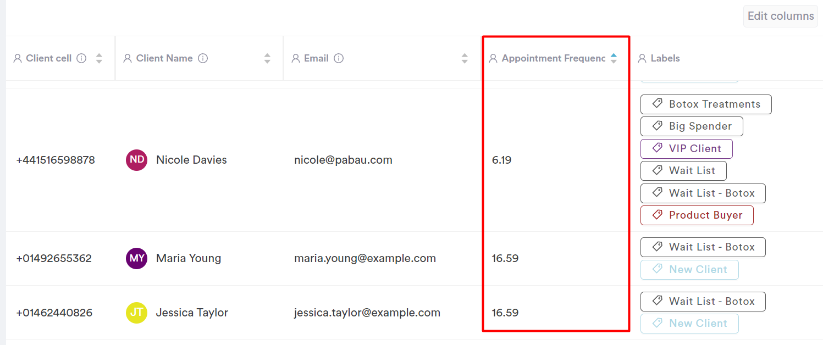Viewport: 823px width, 345px height.
Task: Click the Botox Treatments label
Action: pyautogui.click(x=705, y=104)
